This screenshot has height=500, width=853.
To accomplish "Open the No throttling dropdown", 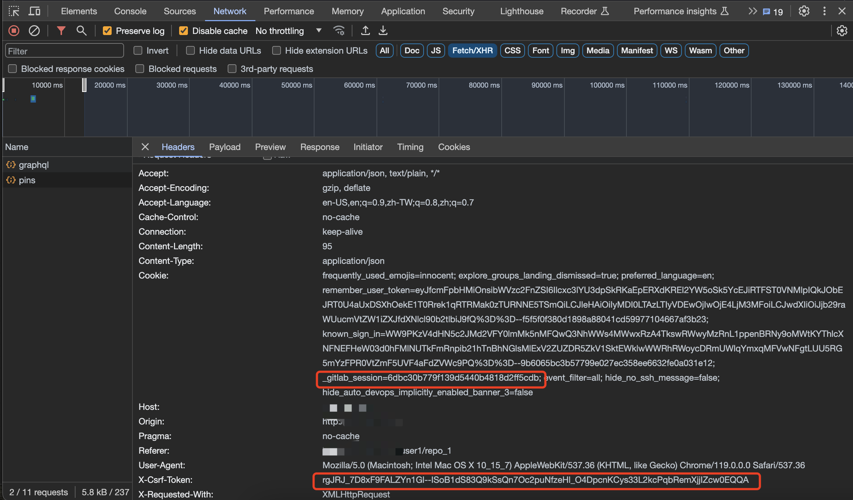I will 288,31.
